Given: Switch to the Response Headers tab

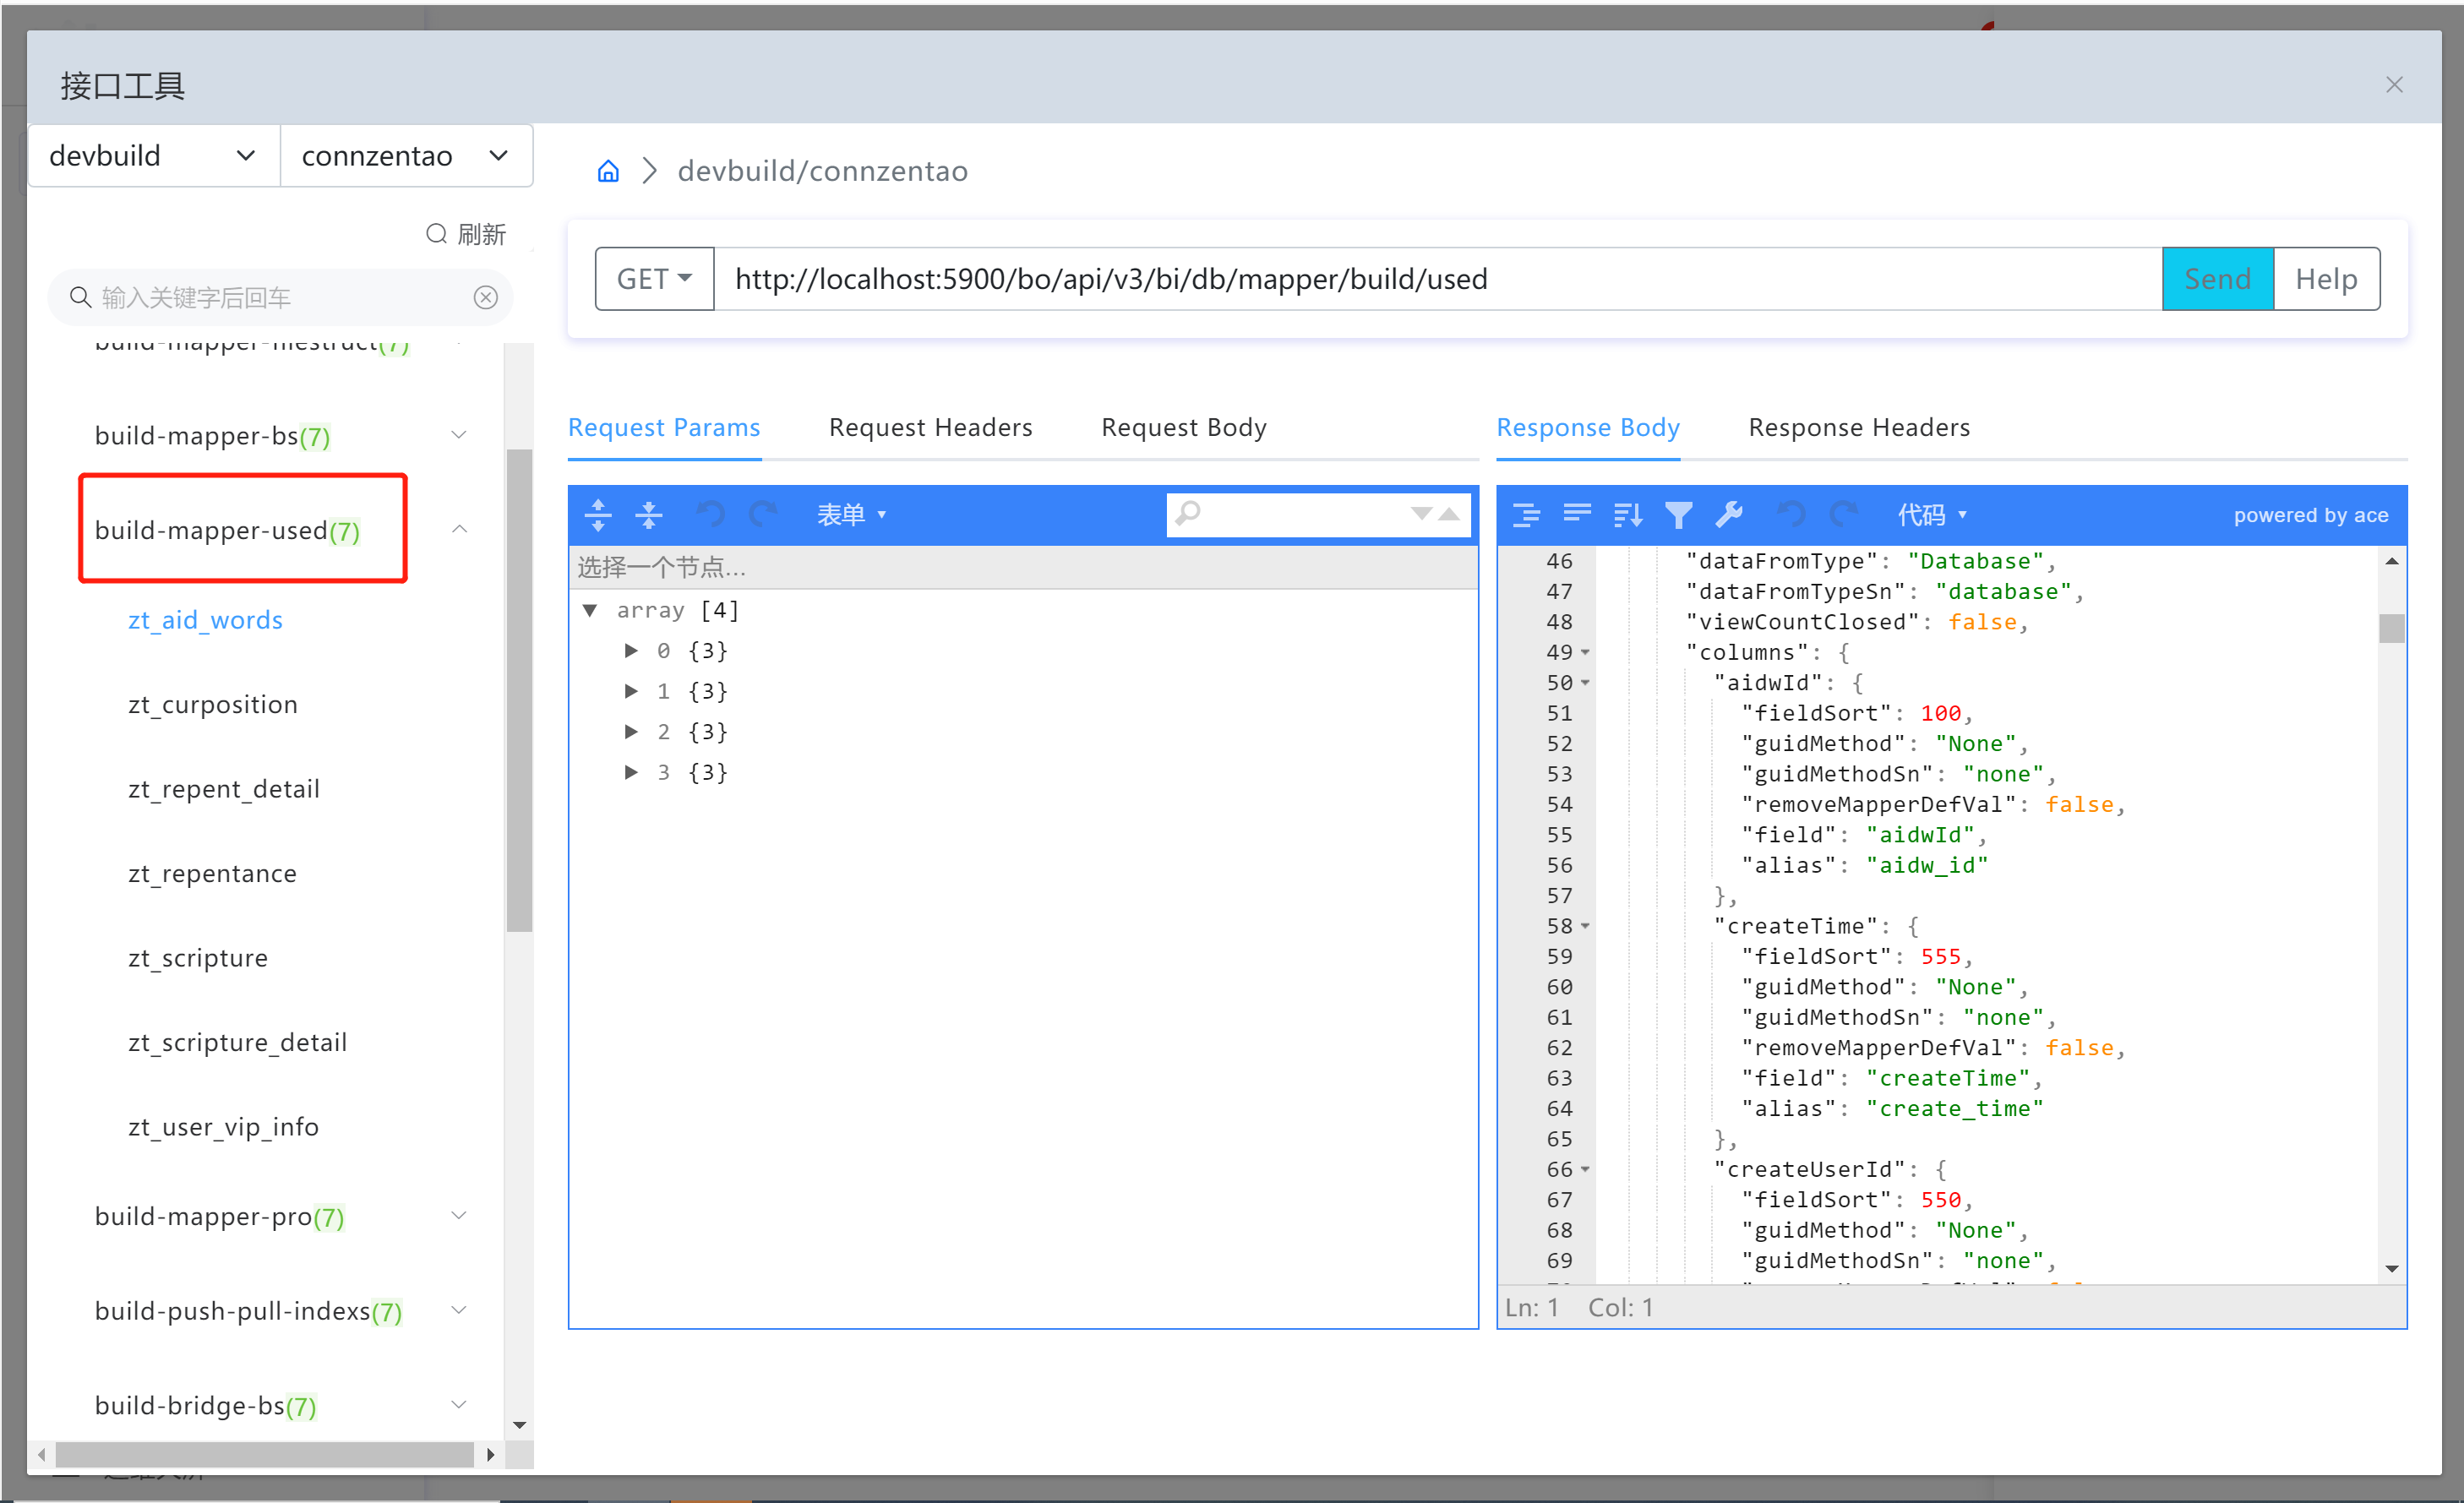Looking at the screenshot, I should [x=1859, y=428].
